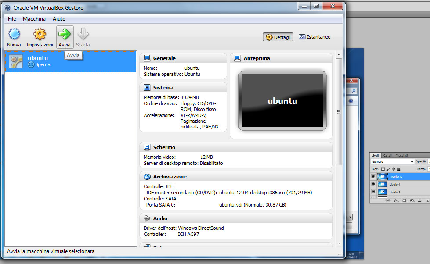The width and height of the screenshot is (430, 264).
Task: Hide Livello 4 with its eye icon
Action: point(373,184)
